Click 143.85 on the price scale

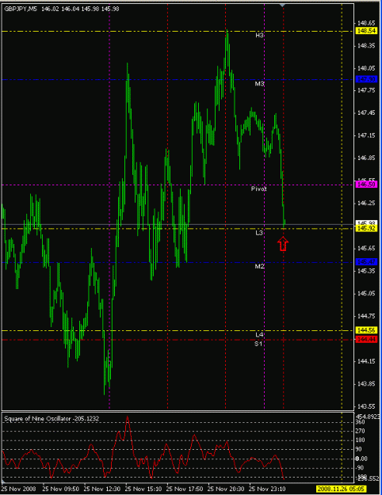pos(366,384)
